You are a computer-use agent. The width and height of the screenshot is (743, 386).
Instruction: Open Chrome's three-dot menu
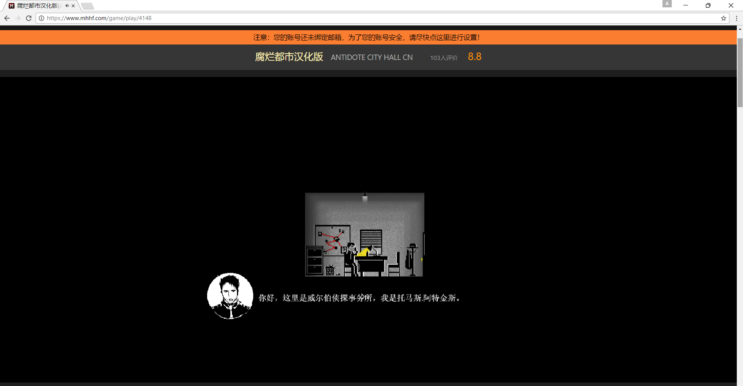point(736,18)
